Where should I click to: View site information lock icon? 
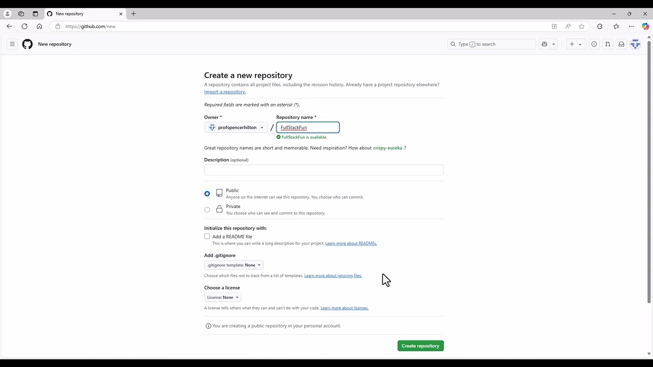click(x=58, y=27)
